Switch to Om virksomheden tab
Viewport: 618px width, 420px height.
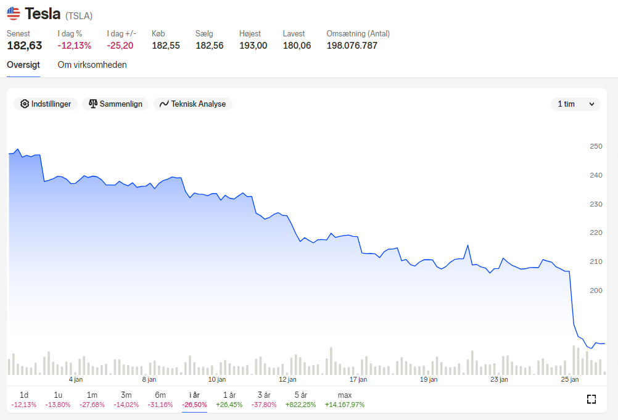tap(93, 65)
